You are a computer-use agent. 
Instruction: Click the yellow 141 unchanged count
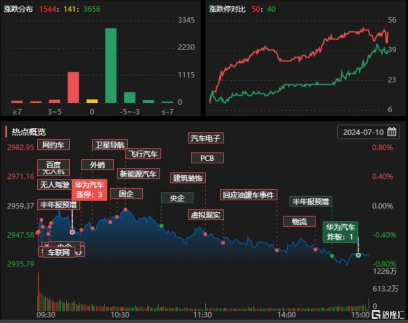pyautogui.click(x=70, y=9)
